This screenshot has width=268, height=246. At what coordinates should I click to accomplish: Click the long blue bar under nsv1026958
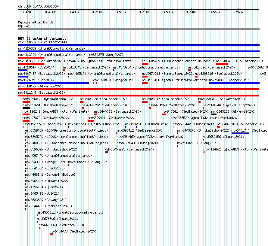point(53,83)
